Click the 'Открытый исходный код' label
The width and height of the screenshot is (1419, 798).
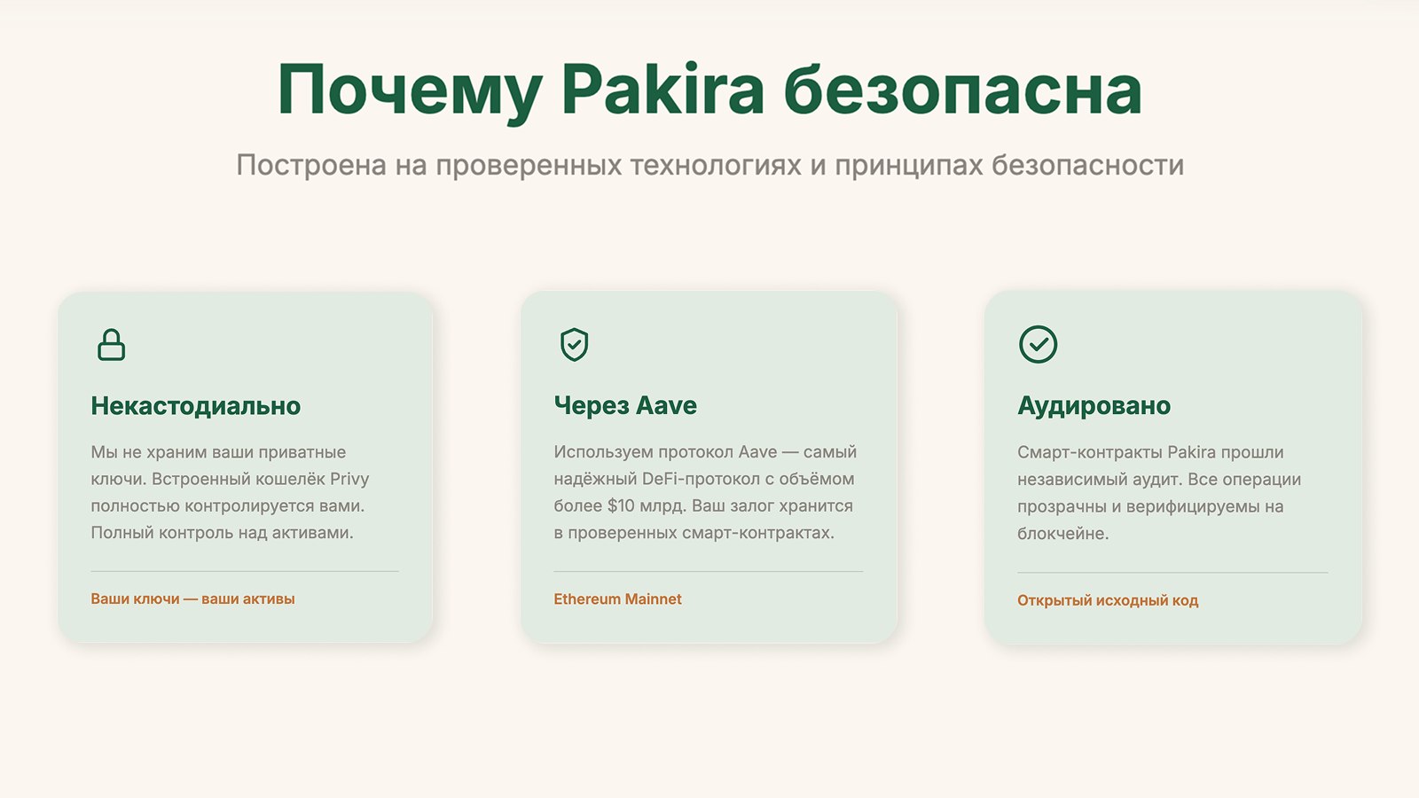[1108, 600]
